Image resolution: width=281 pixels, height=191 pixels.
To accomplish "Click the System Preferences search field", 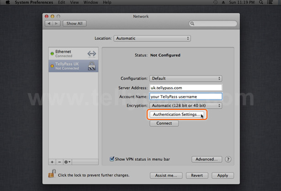I will [x=213, y=23].
